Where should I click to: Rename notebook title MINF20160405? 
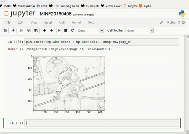pos(56,14)
